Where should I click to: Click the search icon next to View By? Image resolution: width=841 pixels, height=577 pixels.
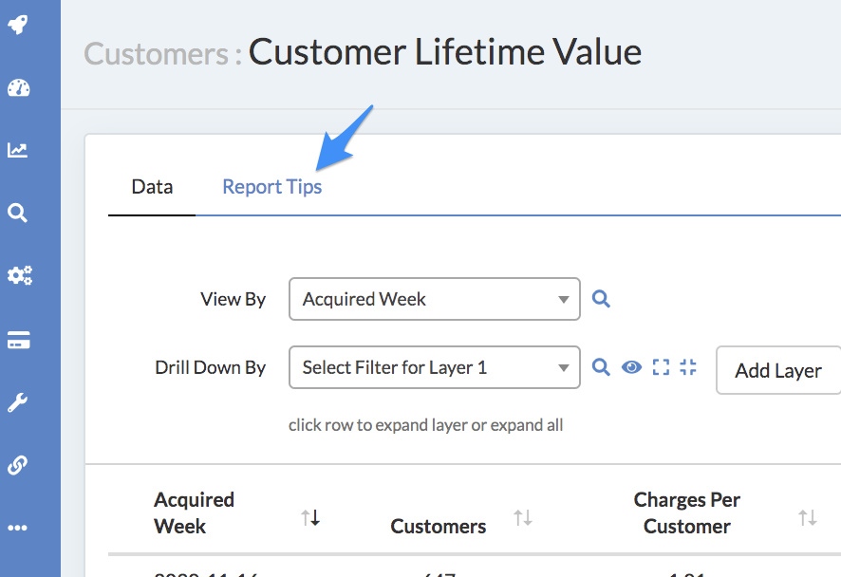coord(601,299)
